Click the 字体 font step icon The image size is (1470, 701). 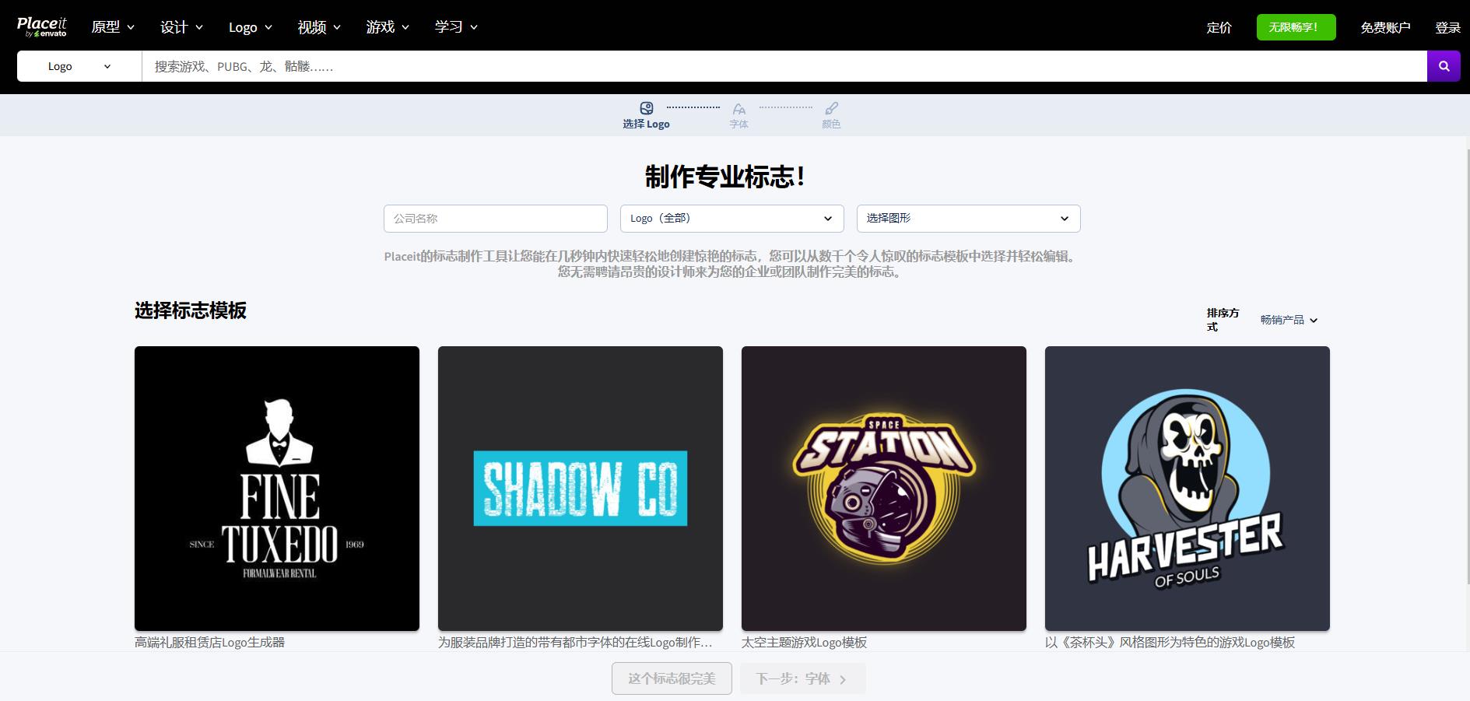[739, 110]
